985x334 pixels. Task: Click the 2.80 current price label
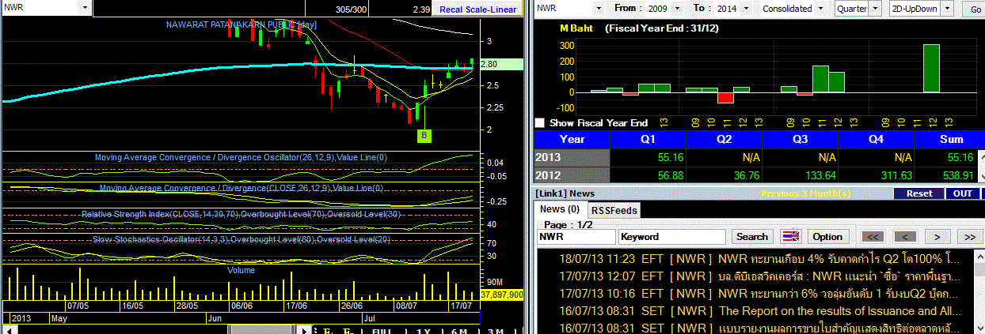pos(500,65)
